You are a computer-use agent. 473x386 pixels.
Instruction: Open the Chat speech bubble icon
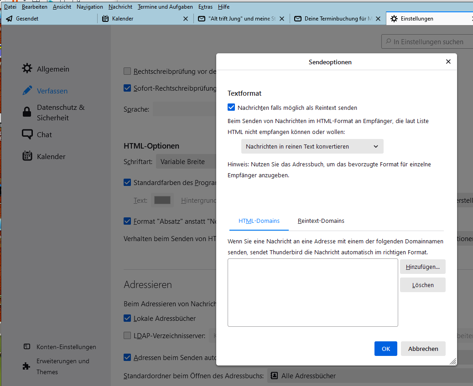[x=27, y=134]
